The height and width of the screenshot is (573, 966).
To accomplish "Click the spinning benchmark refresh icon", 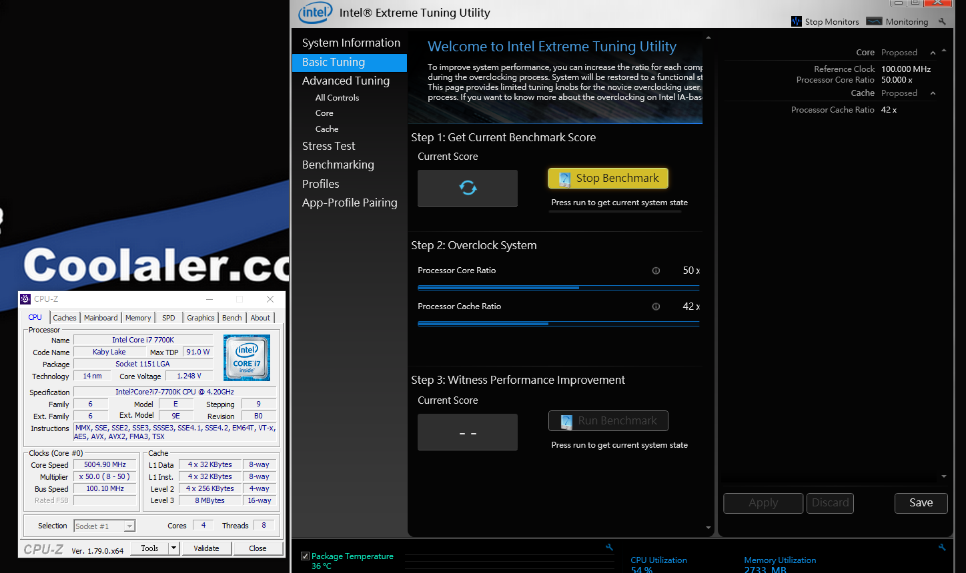I will click(468, 188).
